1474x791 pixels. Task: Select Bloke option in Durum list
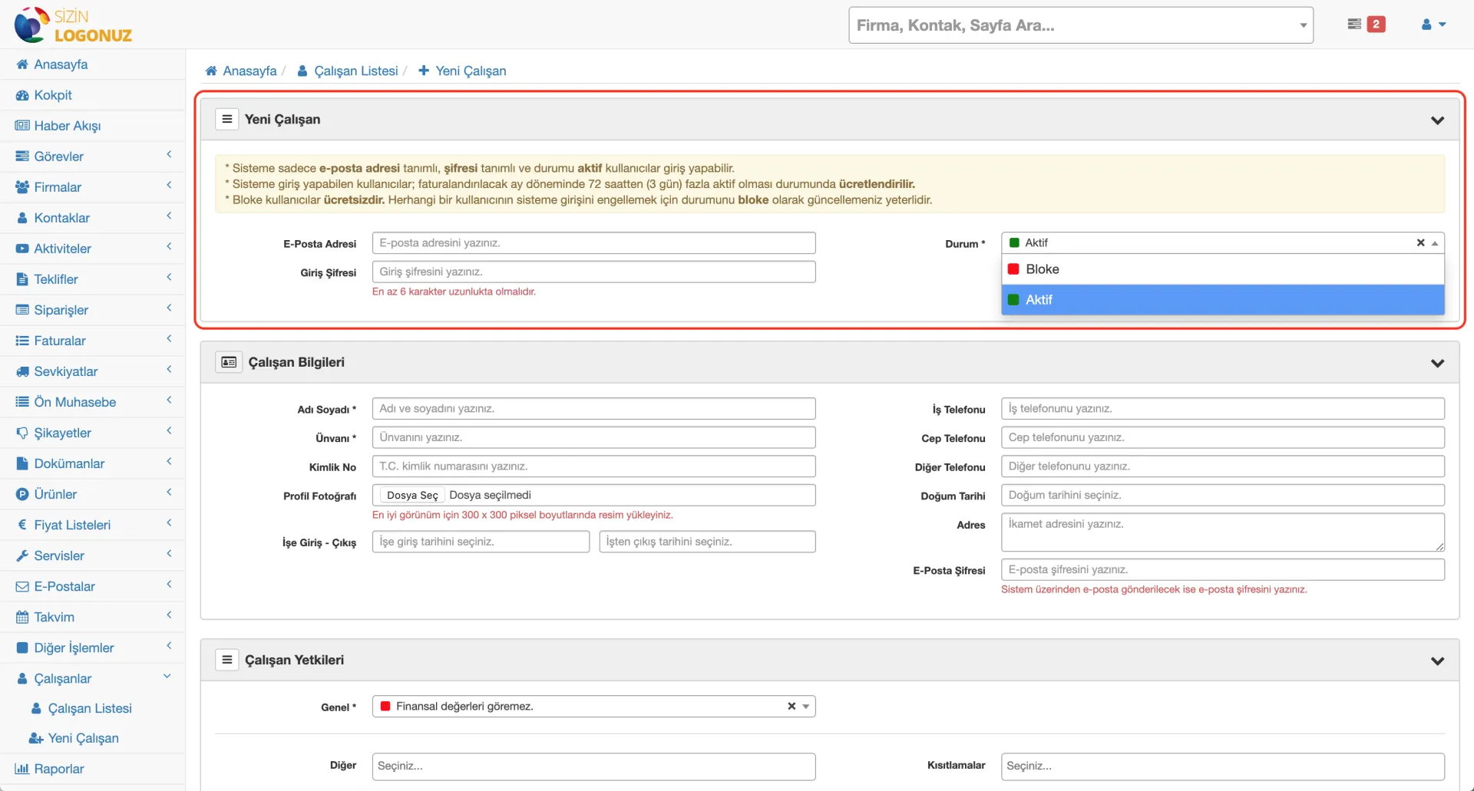tap(1222, 269)
